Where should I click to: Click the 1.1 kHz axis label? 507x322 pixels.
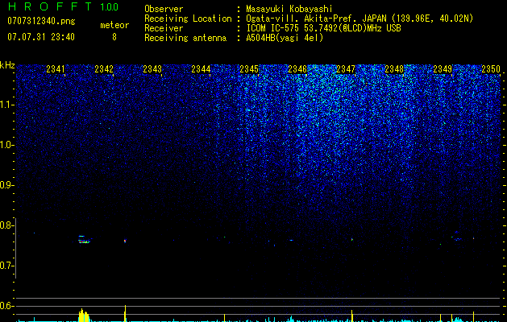point(7,105)
